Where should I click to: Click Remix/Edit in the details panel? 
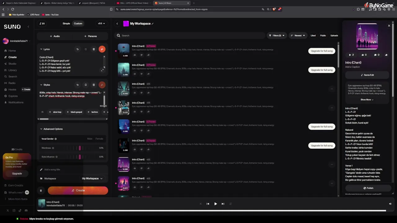(x=367, y=75)
